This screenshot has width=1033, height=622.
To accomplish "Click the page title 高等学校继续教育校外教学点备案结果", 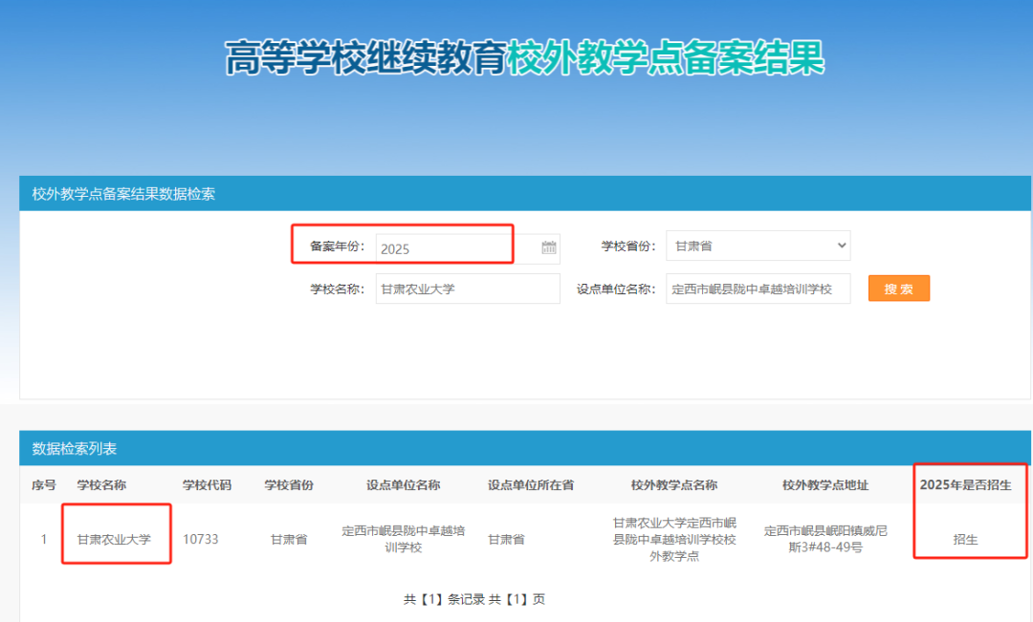I will point(524,58).
